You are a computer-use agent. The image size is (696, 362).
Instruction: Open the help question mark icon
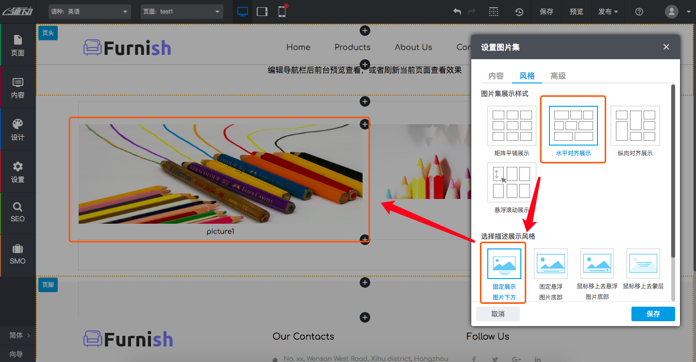(x=639, y=12)
